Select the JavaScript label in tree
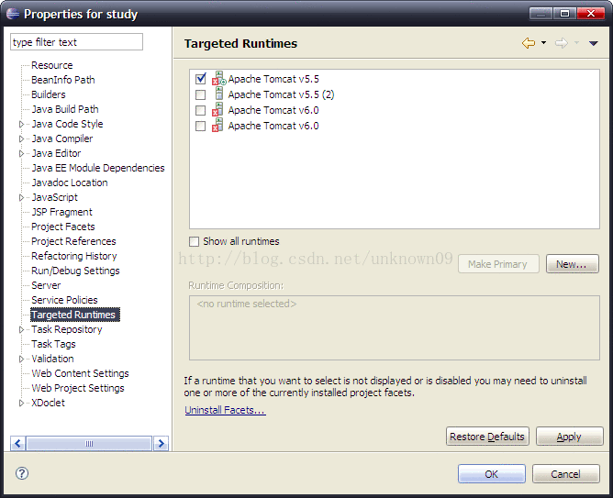613x498 pixels. pos(55,197)
